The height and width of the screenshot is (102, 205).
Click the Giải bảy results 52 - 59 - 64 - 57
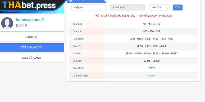click(x=151, y=24)
